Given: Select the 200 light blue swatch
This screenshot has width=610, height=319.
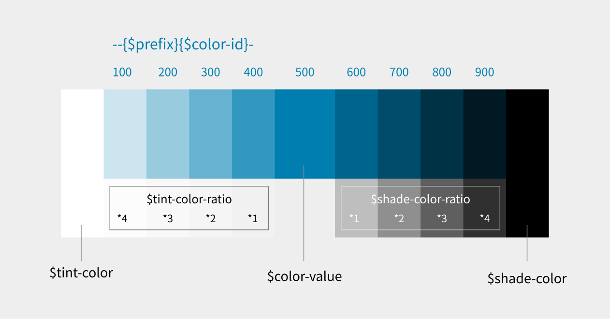Looking at the screenshot, I should coord(168,134).
